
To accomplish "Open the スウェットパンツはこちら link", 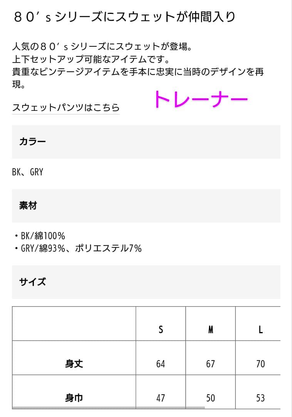I will (x=66, y=107).
